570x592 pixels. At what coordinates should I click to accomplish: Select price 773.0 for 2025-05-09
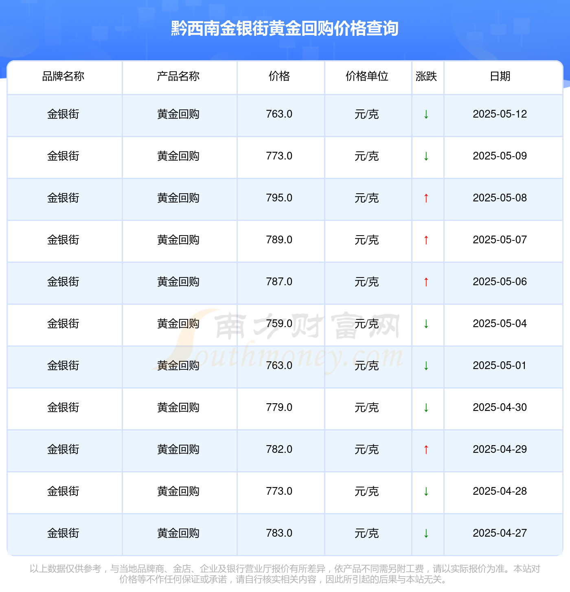point(279,156)
